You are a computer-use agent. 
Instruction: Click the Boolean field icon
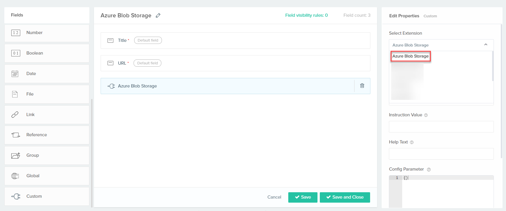pyautogui.click(x=16, y=53)
